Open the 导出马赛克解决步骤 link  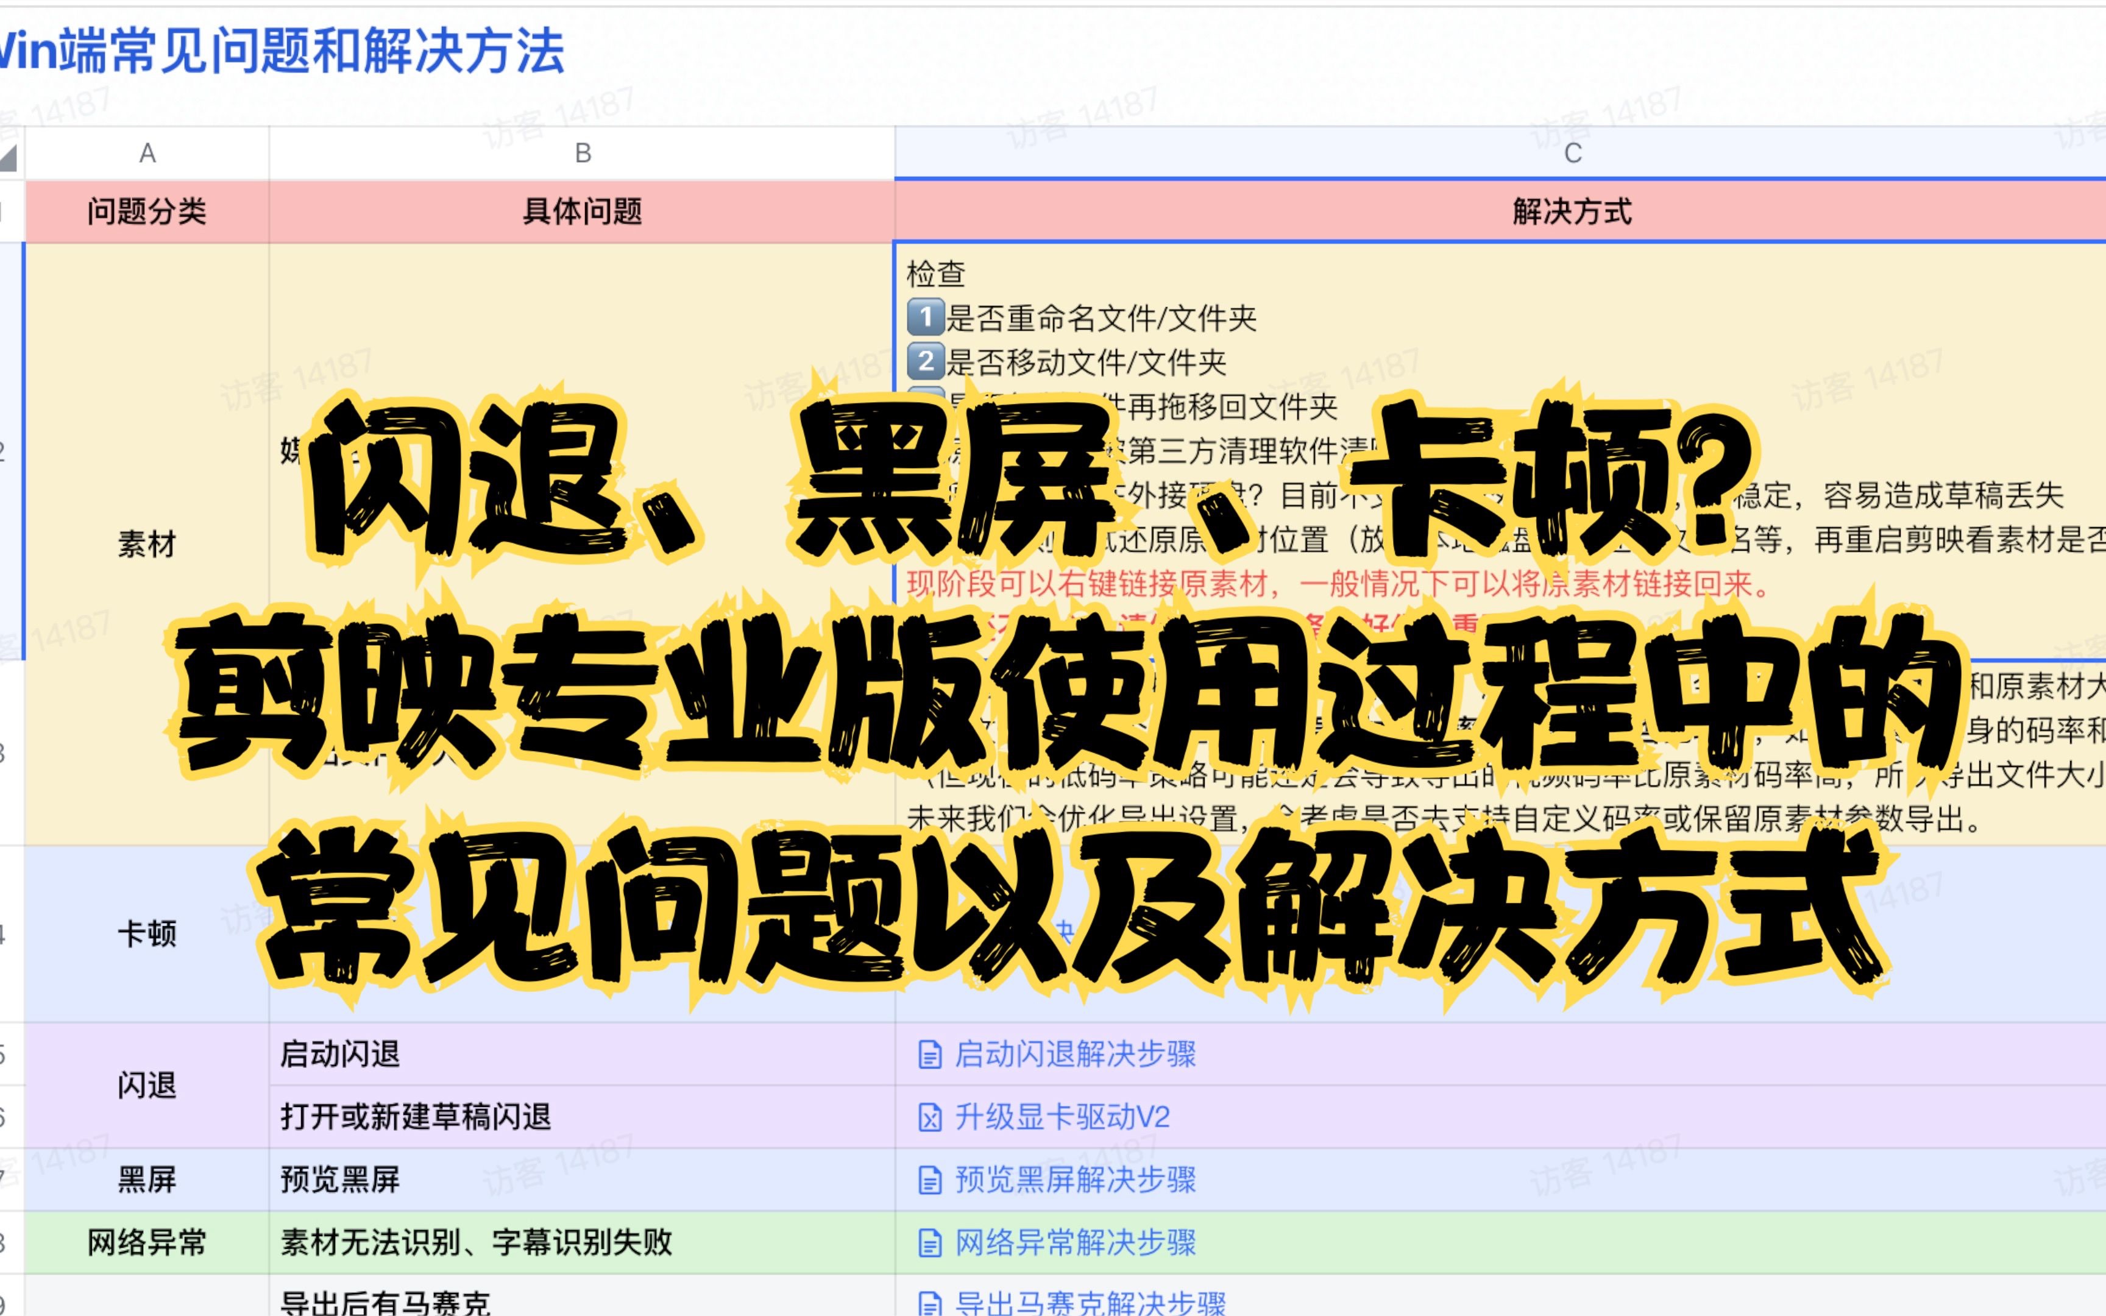tap(1090, 1303)
